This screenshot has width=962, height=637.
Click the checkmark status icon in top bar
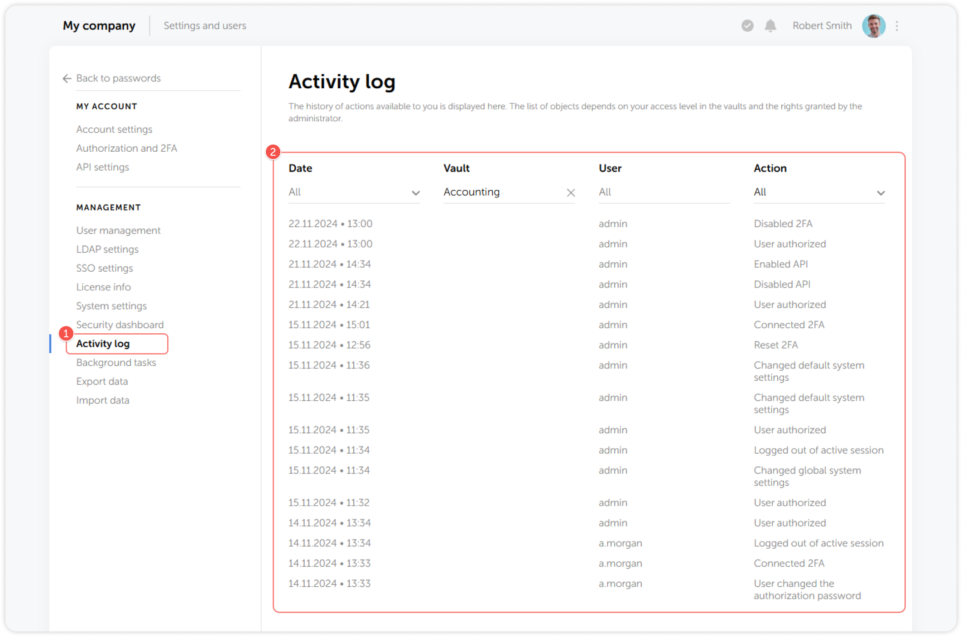coord(747,26)
